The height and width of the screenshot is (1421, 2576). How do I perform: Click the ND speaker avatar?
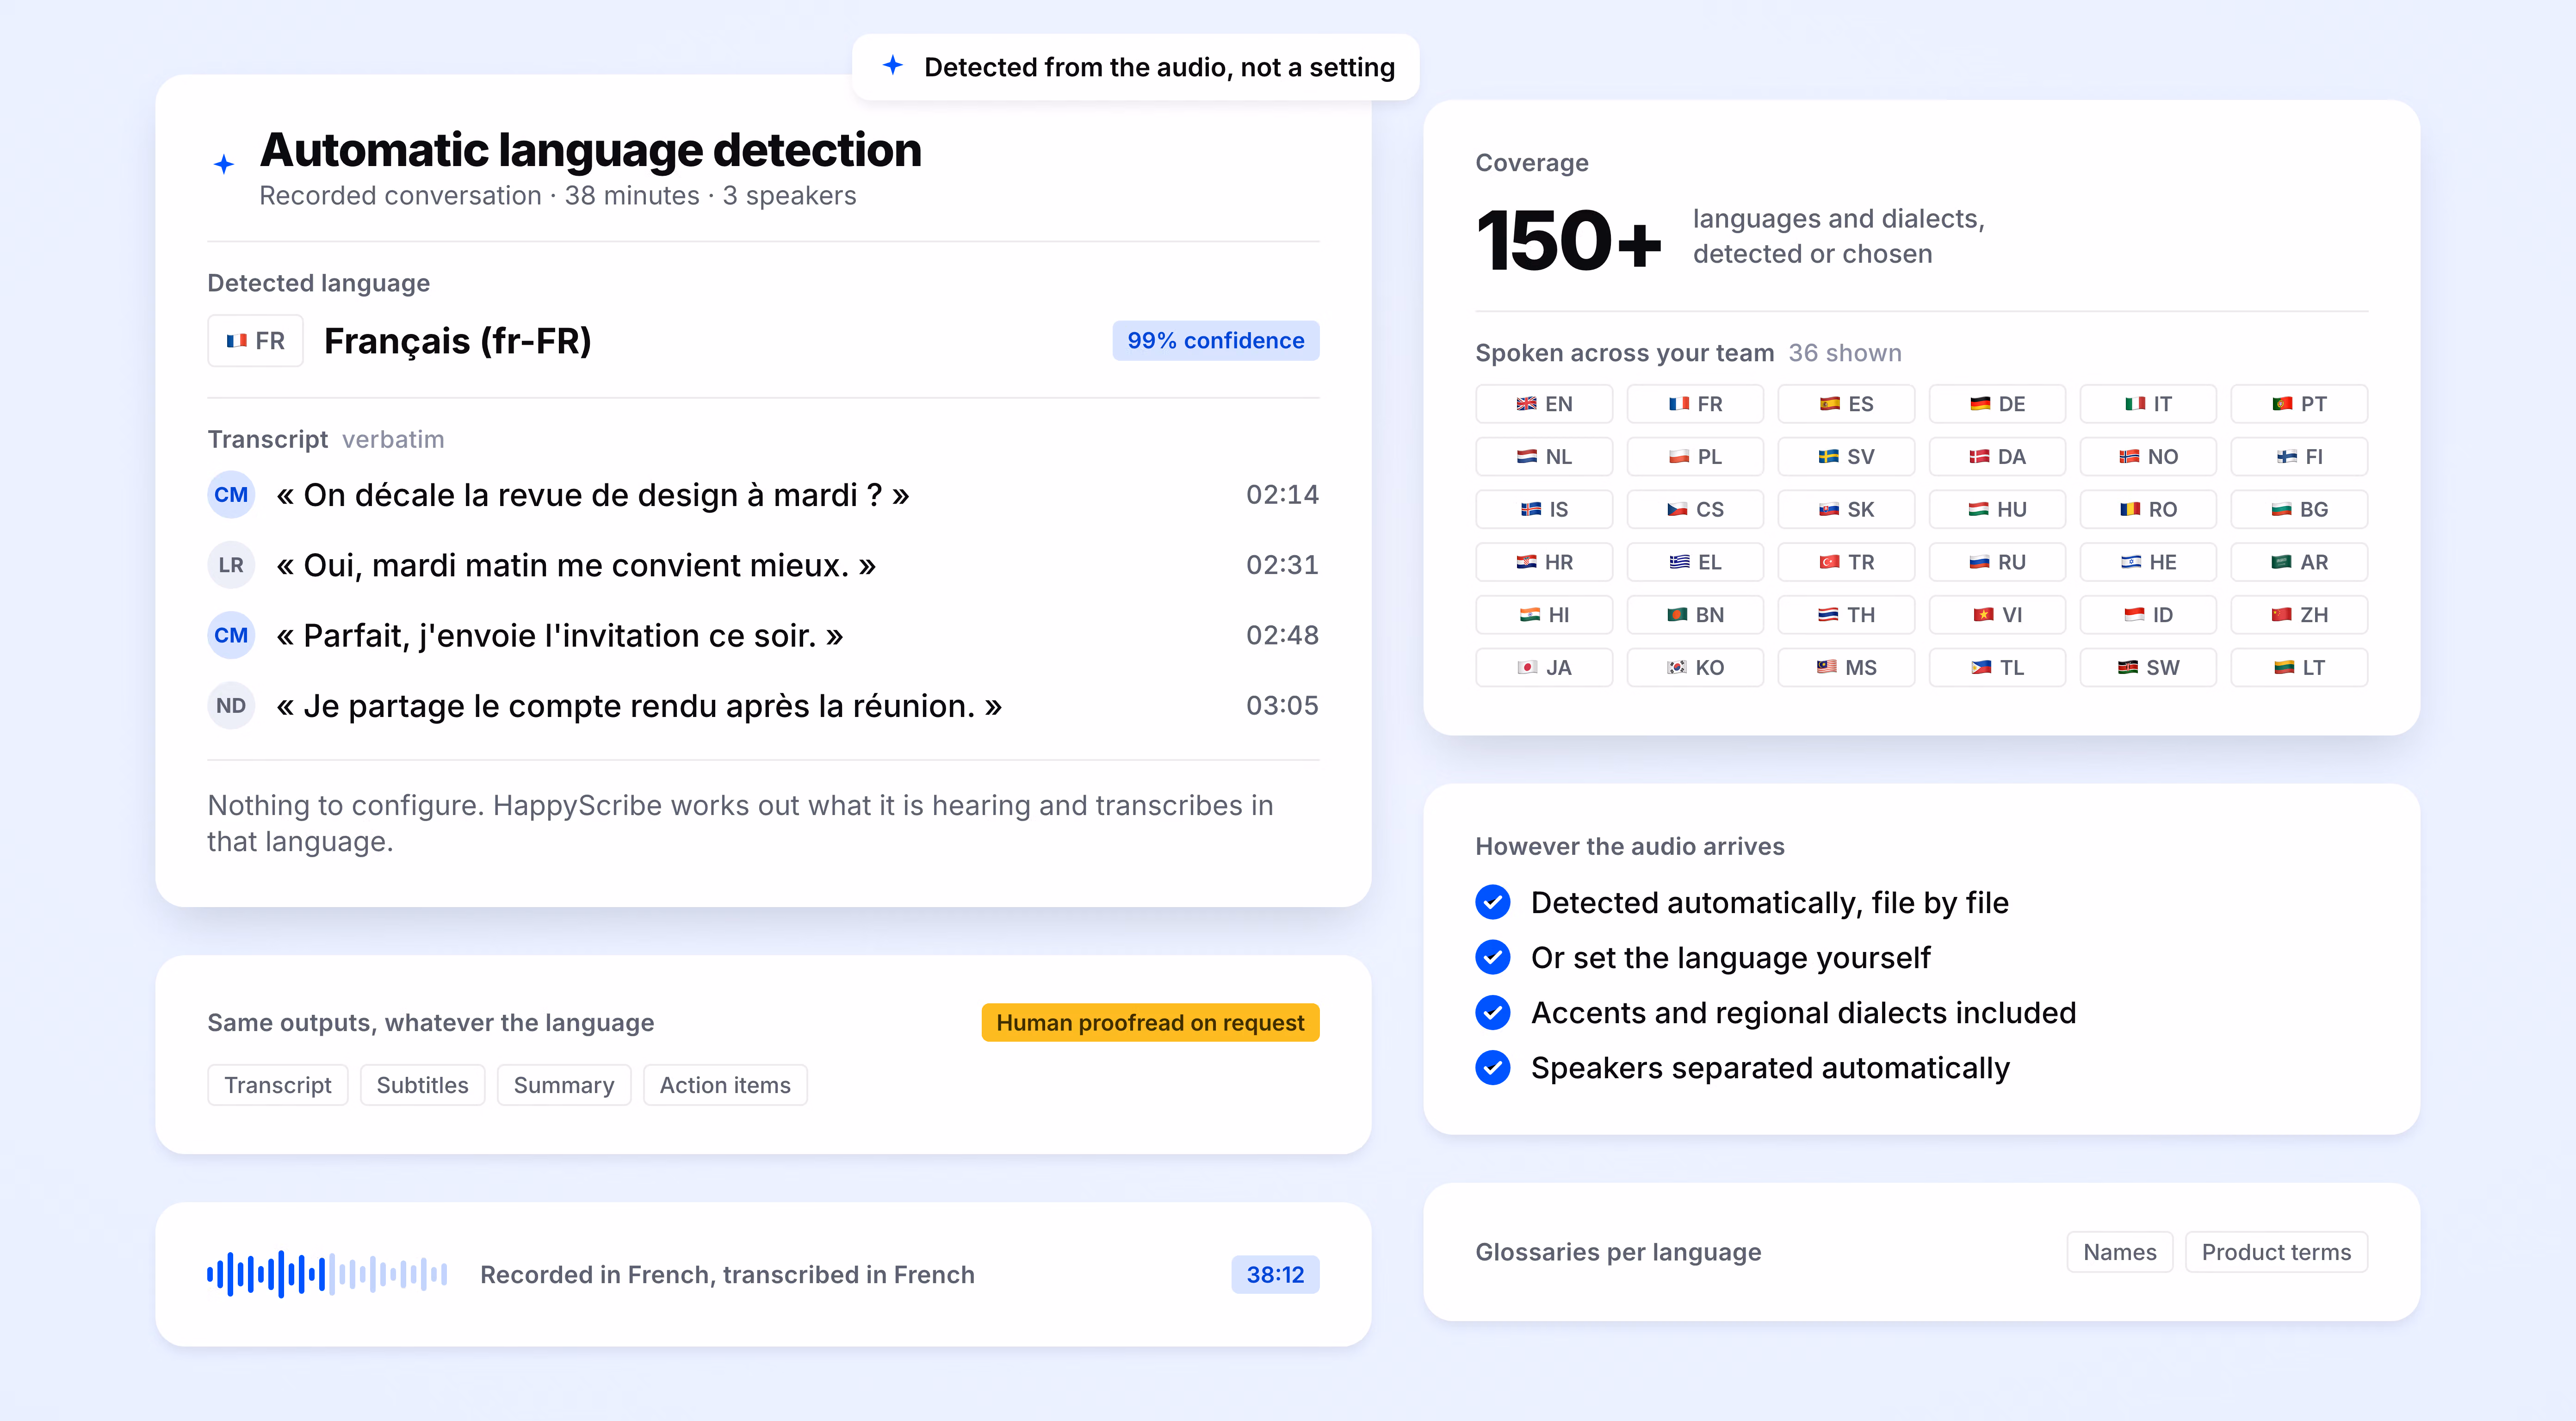point(231,706)
